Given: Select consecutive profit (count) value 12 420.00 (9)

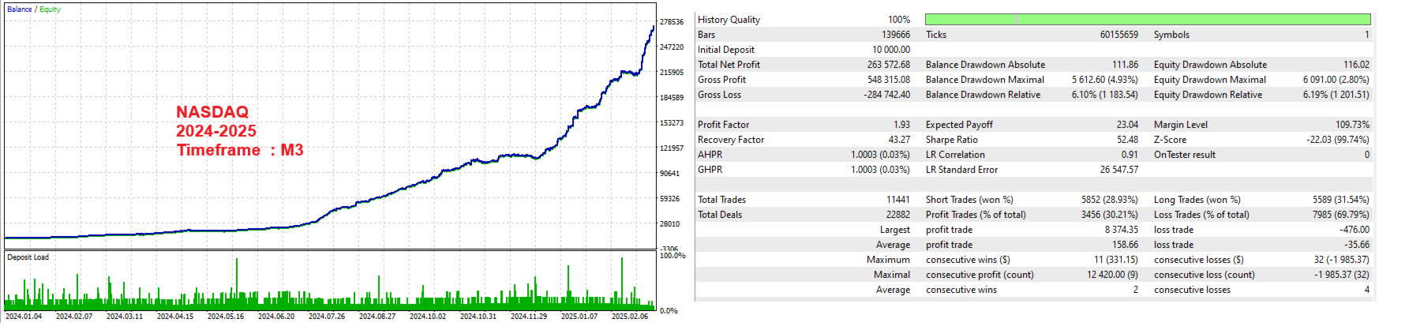Looking at the screenshot, I should pos(1113,275).
